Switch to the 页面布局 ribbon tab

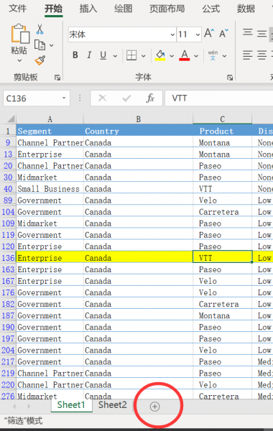pyautogui.click(x=167, y=9)
